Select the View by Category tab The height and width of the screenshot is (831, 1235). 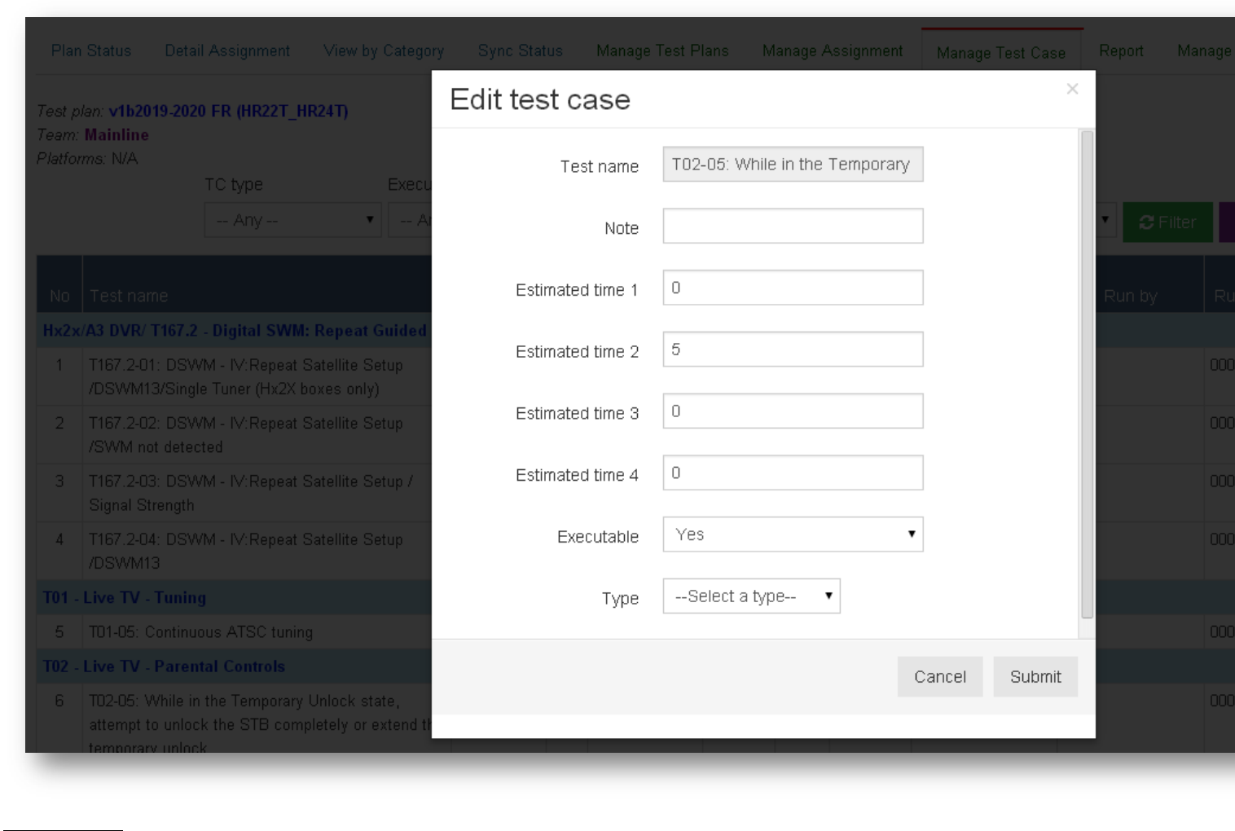tap(384, 51)
